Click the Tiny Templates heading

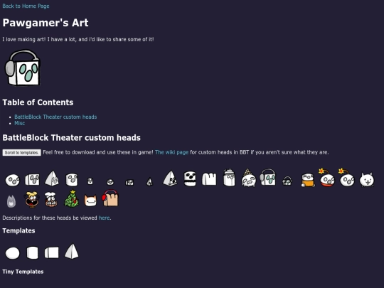point(23,272)
